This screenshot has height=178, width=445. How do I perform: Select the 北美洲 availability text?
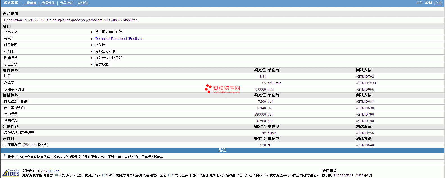click(x=100, y=45)
